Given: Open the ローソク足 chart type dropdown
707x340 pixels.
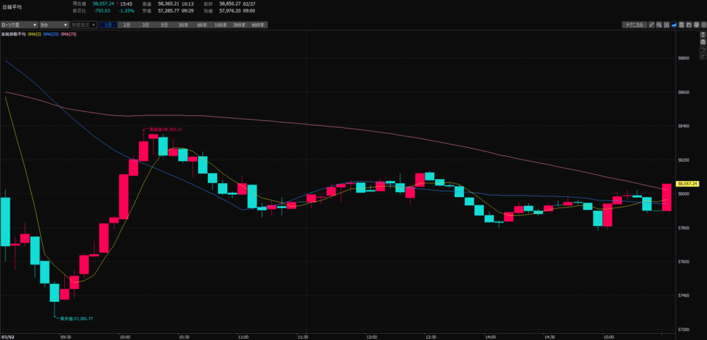Looking at the screenshot, I should [19, 25].
